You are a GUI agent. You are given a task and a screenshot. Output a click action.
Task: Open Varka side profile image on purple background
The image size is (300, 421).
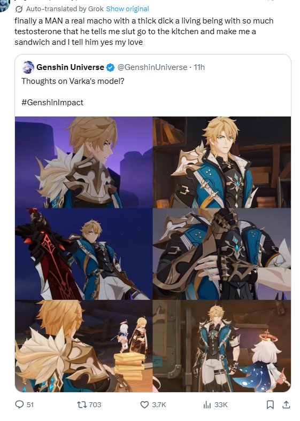83,162
